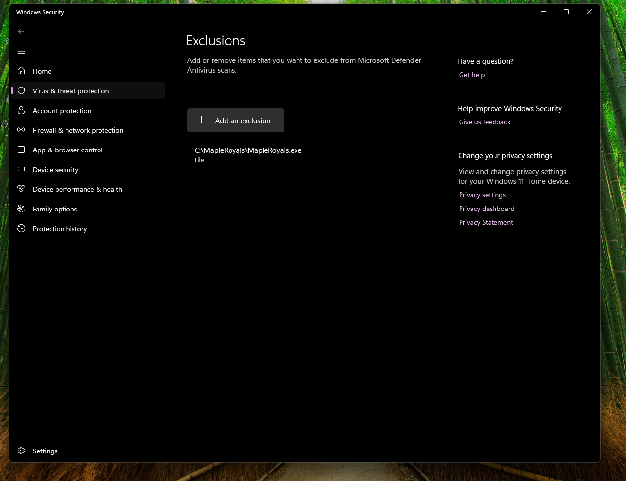Click the Give us feedback link
The width and height of the screenshot is (626, 481).
point(485,122)
